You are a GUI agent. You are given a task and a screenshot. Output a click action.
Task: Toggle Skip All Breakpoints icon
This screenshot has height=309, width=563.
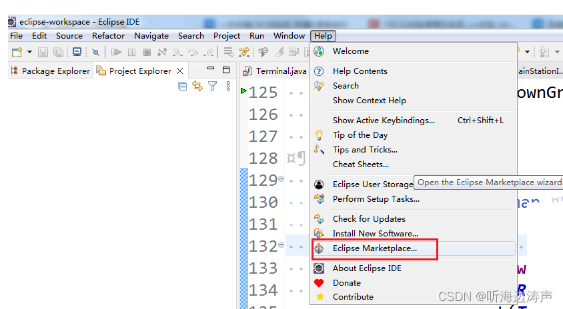(x=95, y=53)
